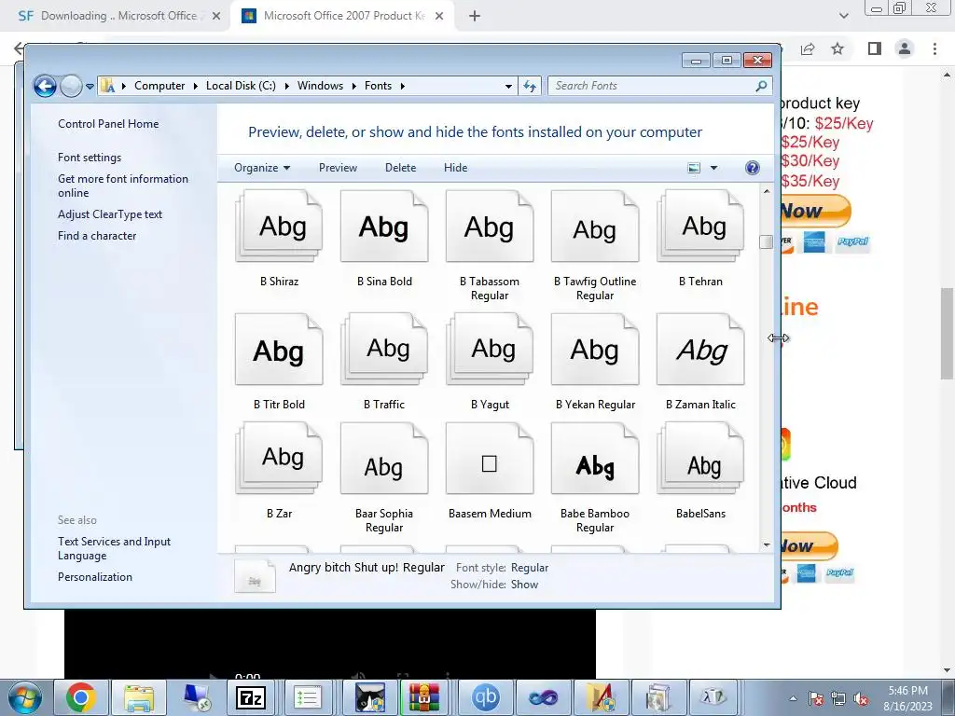Select the B Tabassom Regular font icon
This screenshot has width=955, height=716.
(x=490, y=226)
